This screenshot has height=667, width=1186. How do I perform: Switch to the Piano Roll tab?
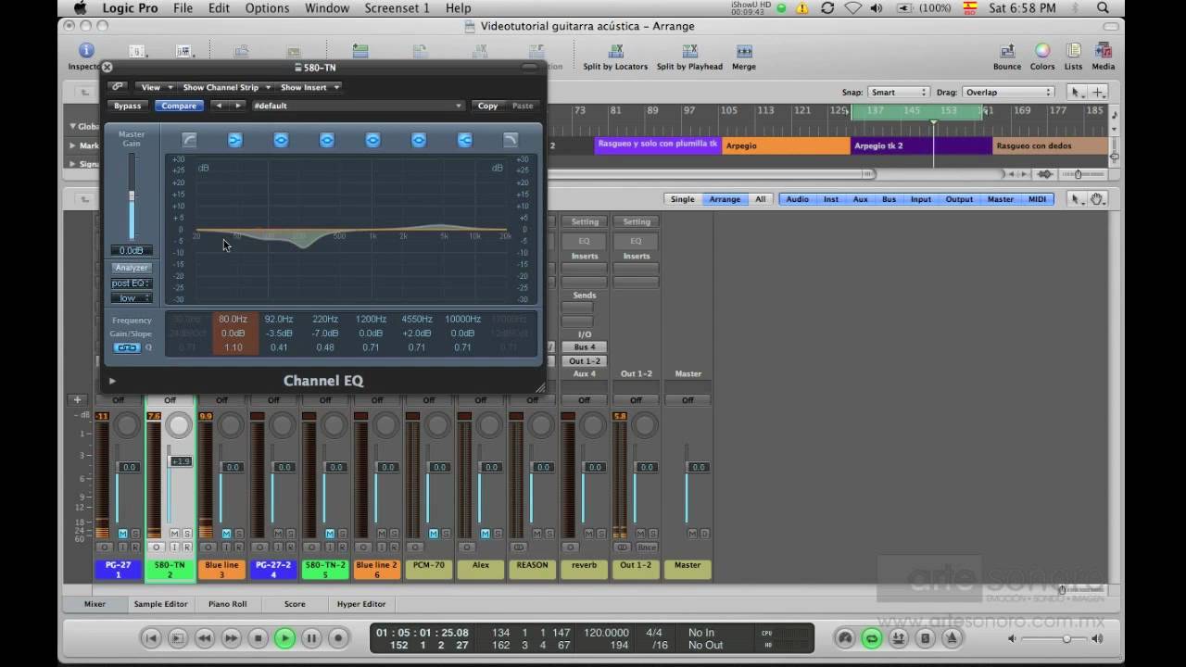pos(227,604)
